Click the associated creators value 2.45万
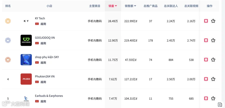 pyautogui.click(x=171, y=41)
